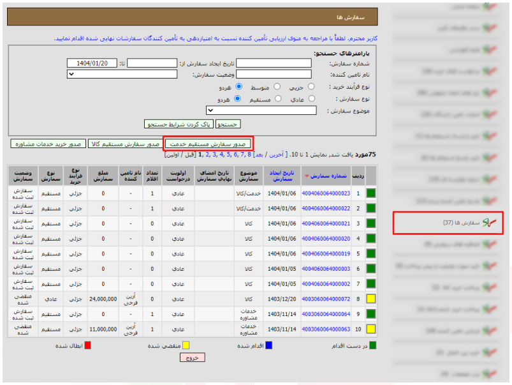The width and height of the screenshot is (512, 385).
Task: Click the خروج exit button
Action: coord(193,358)
